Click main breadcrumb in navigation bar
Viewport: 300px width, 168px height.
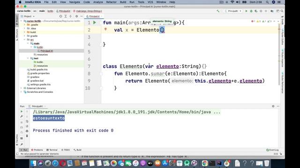(x=42, y=11)
